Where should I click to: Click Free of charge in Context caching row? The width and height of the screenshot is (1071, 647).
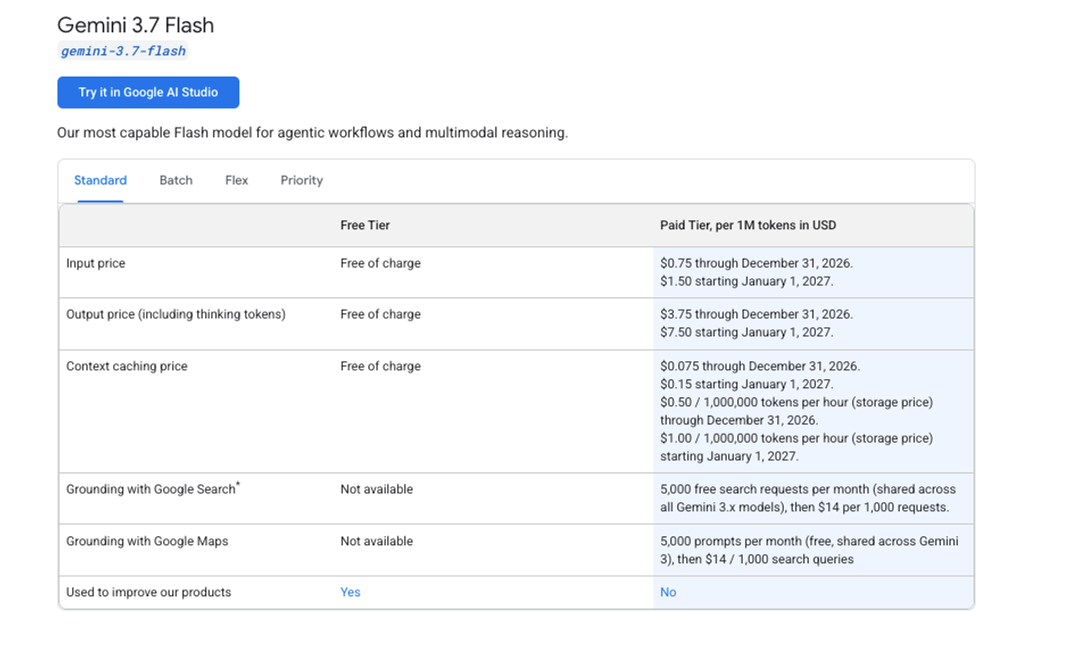tap(380, 366)
